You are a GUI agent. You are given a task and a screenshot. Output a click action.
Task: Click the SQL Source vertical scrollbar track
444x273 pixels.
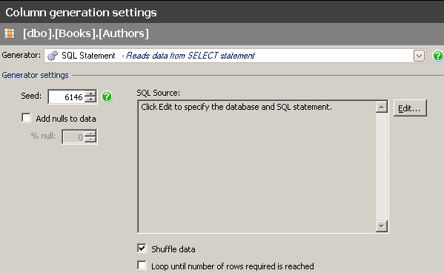pyautogui.click(x=382, y=166)
